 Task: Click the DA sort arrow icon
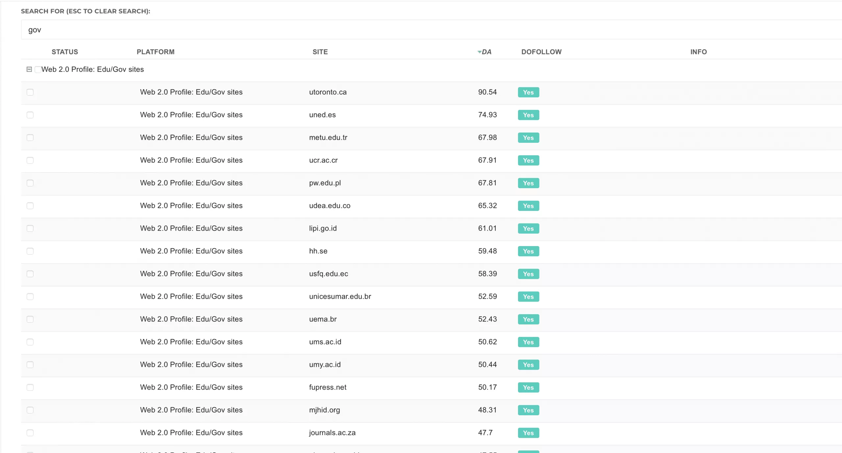480,52
